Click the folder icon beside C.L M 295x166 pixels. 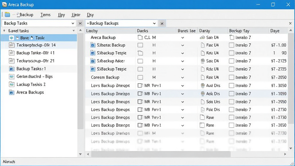(140, 37)
